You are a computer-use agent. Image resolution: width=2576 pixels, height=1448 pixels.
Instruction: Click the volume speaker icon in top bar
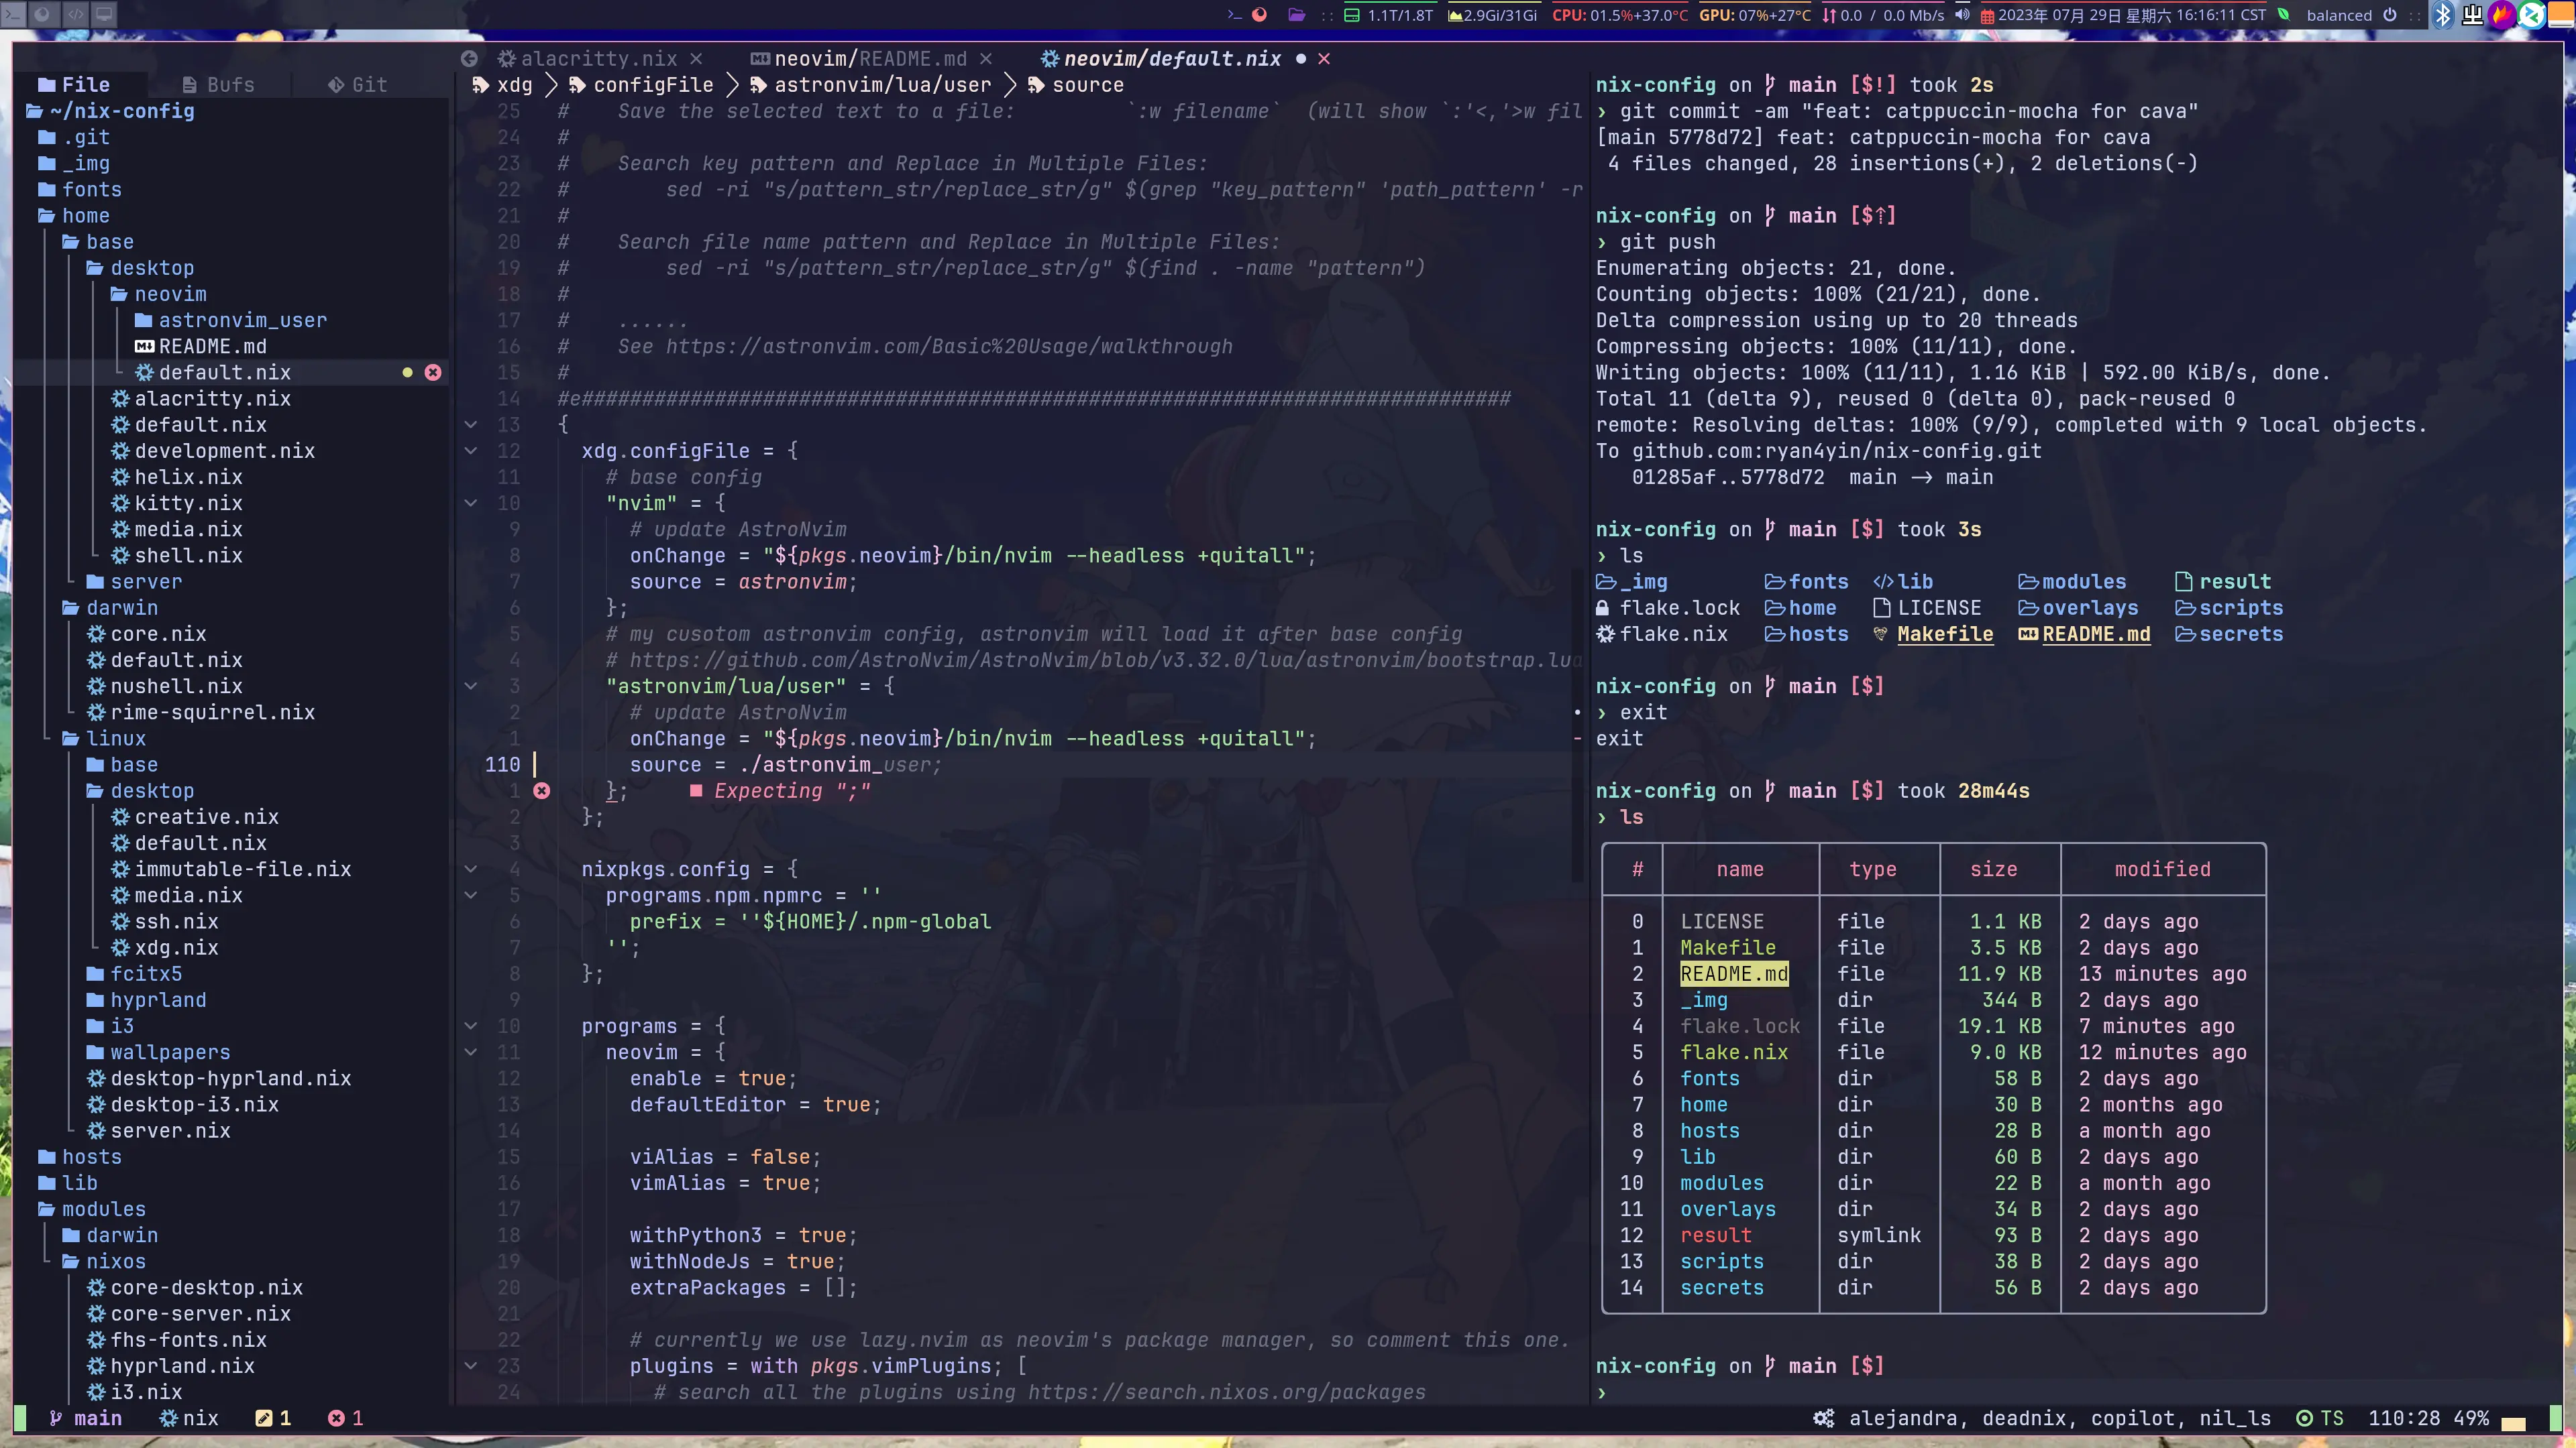tap(1962, 15)
